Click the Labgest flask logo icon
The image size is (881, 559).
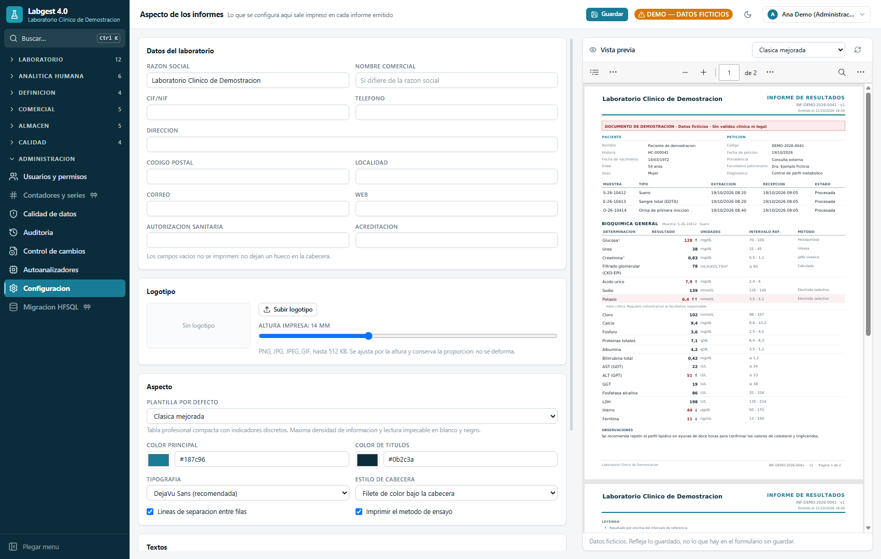15,14
